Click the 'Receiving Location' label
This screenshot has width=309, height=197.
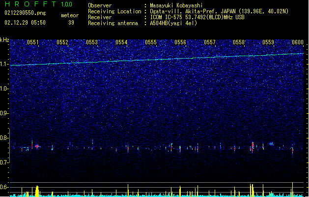114,11
